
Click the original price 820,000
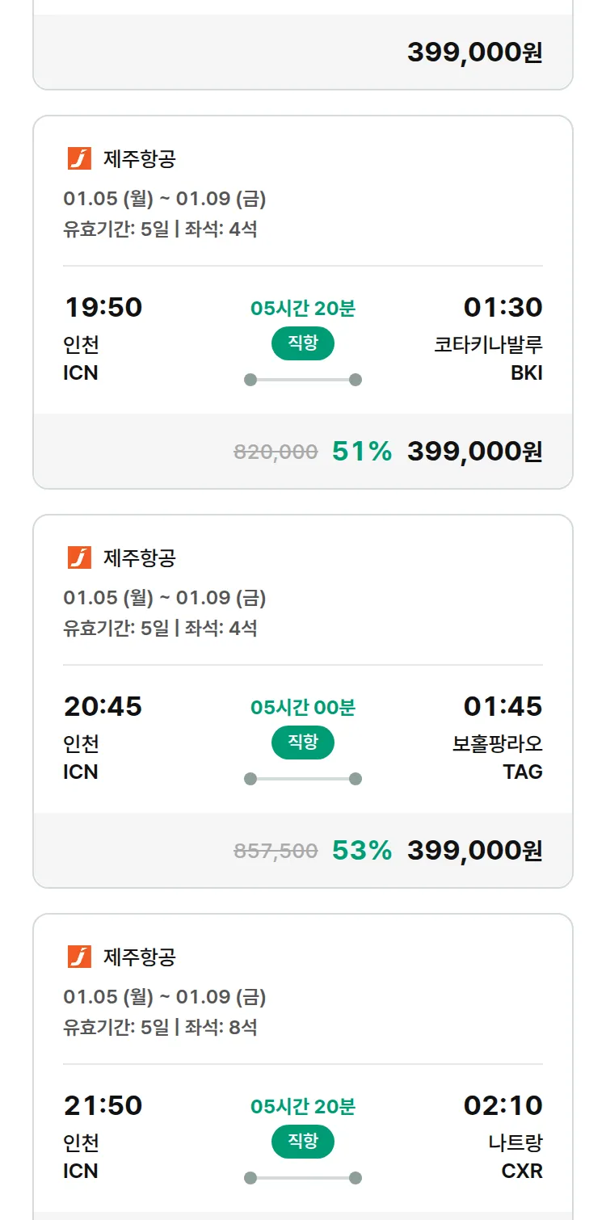pos(276,452)
